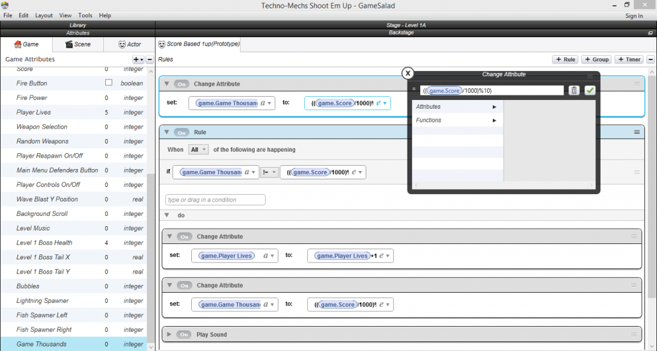Click Backstage panel detach icon
Viewport: 657px width, 351px height.
[651, 33]
